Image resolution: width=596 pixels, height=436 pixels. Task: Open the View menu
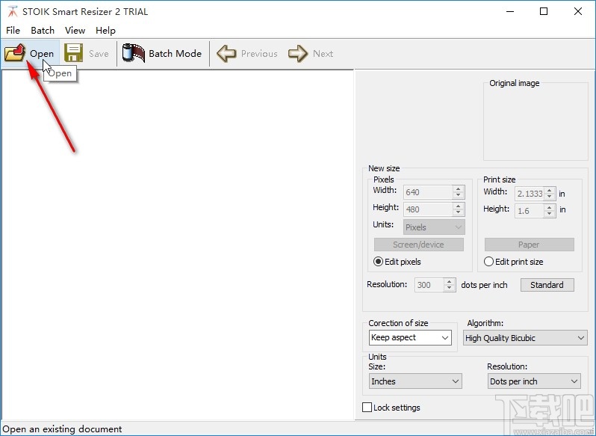click(x=75, y=31)
